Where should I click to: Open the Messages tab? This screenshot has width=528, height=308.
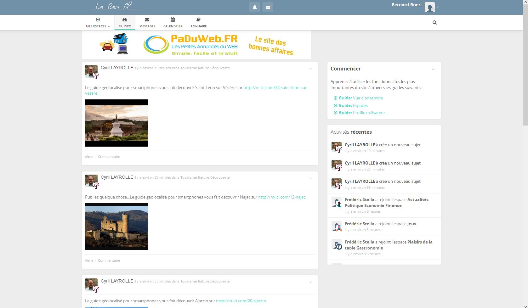click(x=147, y=23)
